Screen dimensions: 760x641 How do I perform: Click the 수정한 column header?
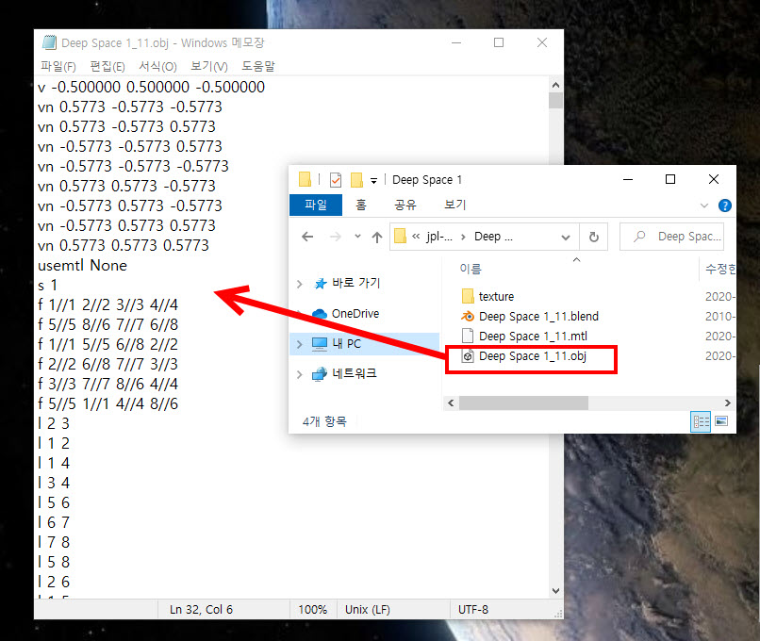tap(720, 269)
